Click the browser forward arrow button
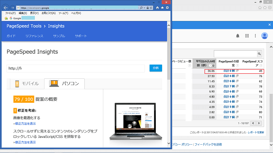Viewport: 273px width, 153px height. (12, 8)
